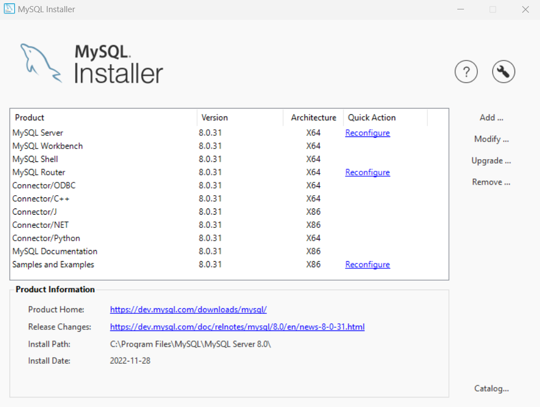Reconfigure MySQL Server
The height and width of the screenshot is (407, 540).
(367, 133)
